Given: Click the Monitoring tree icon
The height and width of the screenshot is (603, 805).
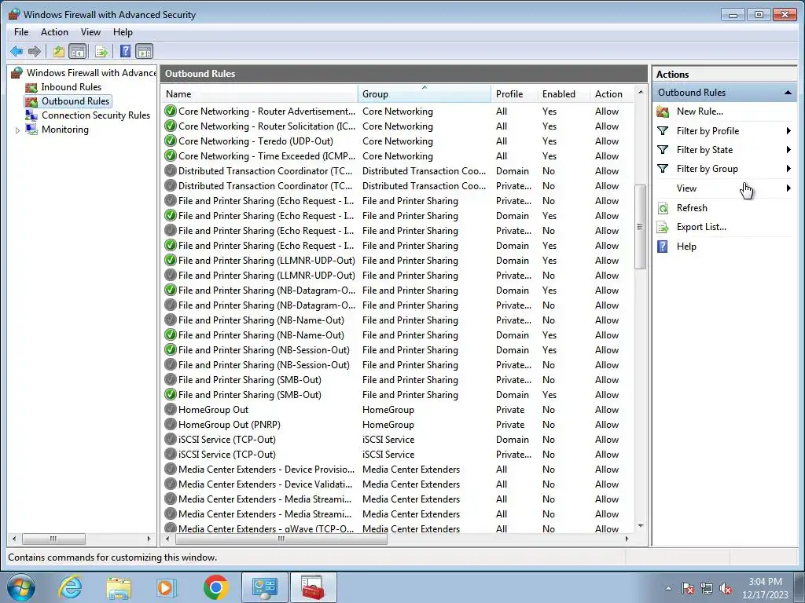Looking at the screenshot, I should (31, 130).
